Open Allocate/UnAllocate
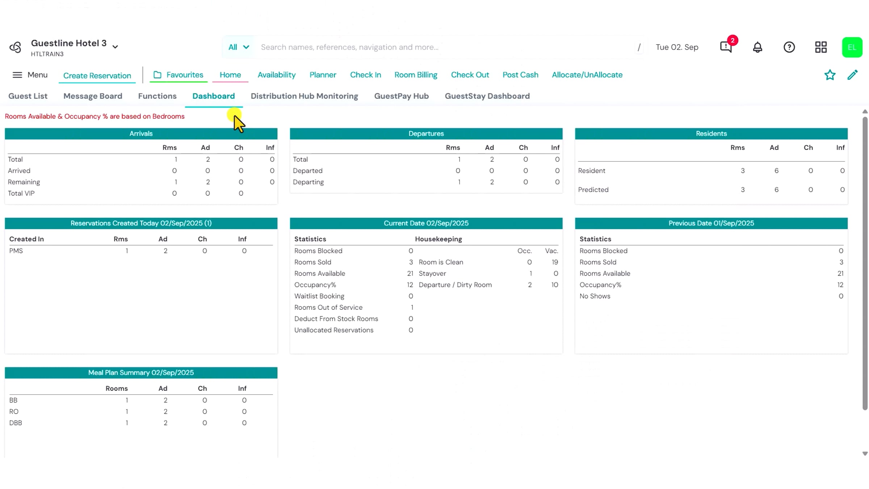 (x=587, y=75)
